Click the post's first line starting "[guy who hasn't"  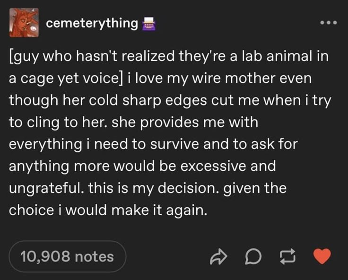tap(169, 57)
